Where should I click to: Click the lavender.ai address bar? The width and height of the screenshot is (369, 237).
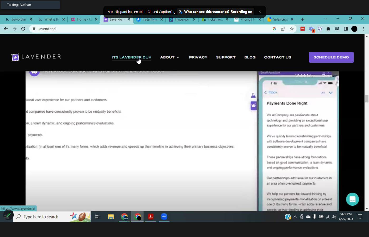153,29
